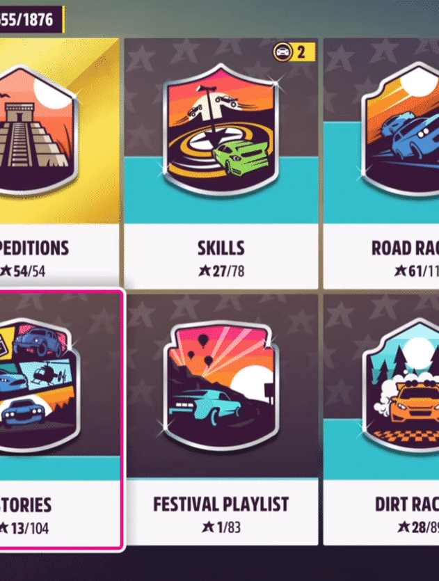Select the Dirt Racing badge

tap(401, 385)
